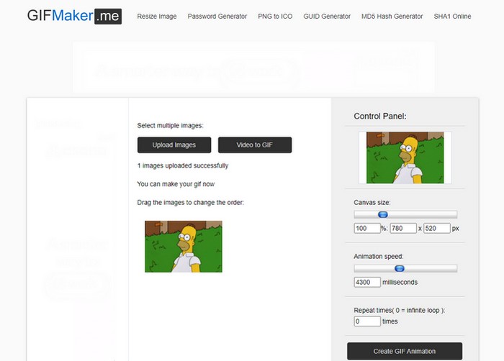The height and width of the screenshot is (361, 504).
Task: Click the Repeat times input field
Action: (367, 321)
